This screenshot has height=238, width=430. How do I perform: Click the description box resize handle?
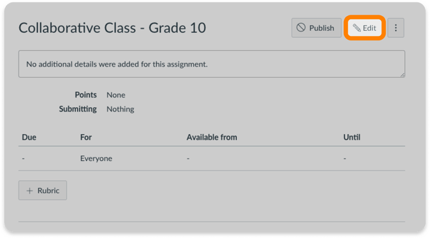point(402,74)
